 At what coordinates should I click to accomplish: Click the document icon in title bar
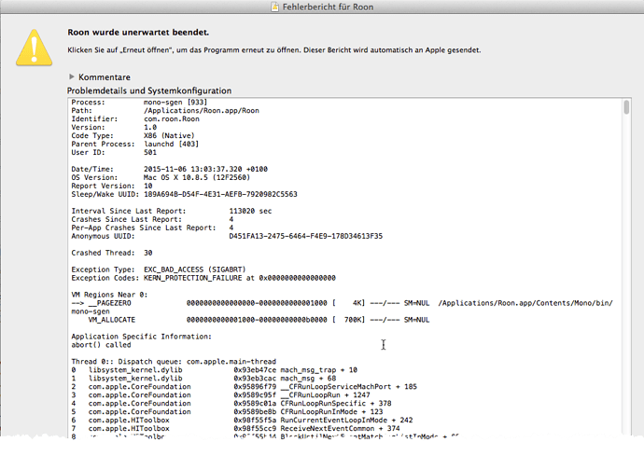pos(274,7)
